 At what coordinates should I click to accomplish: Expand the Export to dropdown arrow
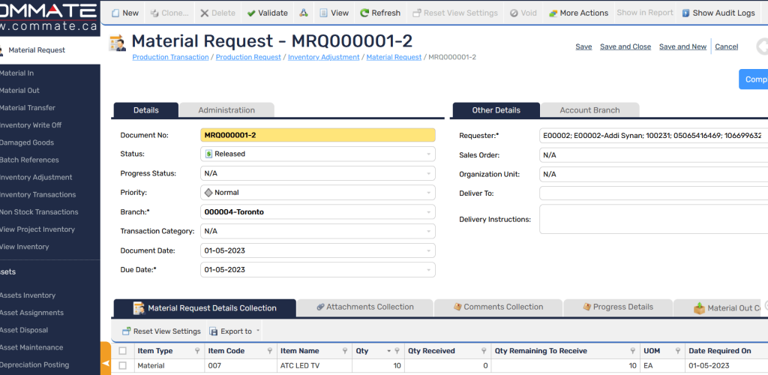[258, 331]
